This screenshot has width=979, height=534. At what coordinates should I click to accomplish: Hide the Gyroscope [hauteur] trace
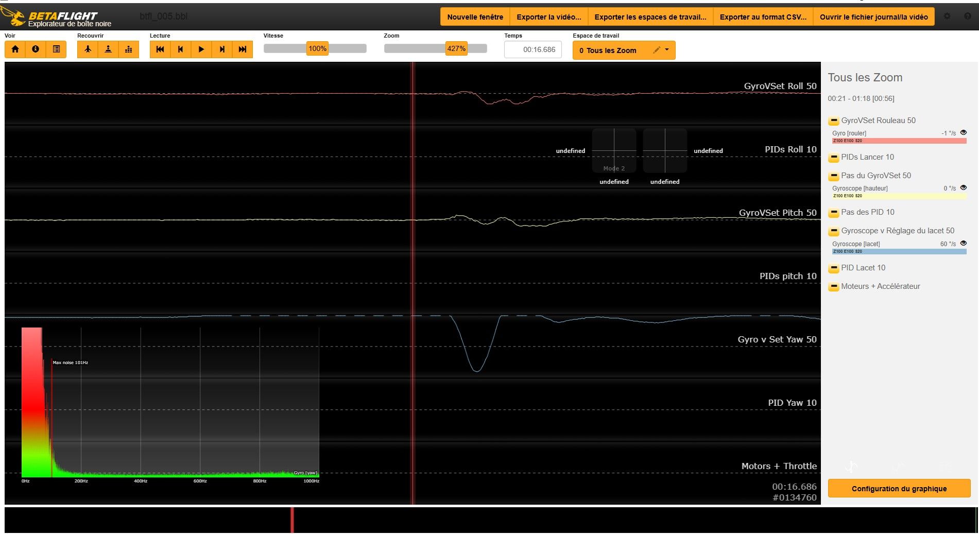(x=963, y=188)
